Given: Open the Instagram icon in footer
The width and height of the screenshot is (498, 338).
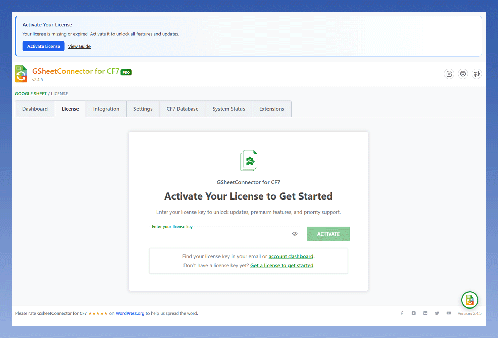Looking at the screenshot, I should [414, 313].
